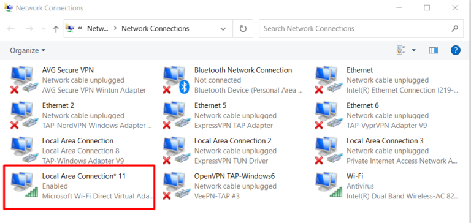Click the Local Area Connection 8 status text
This screenshot has width=471, height=223.
pyautogui.click(x=81, y=151)
